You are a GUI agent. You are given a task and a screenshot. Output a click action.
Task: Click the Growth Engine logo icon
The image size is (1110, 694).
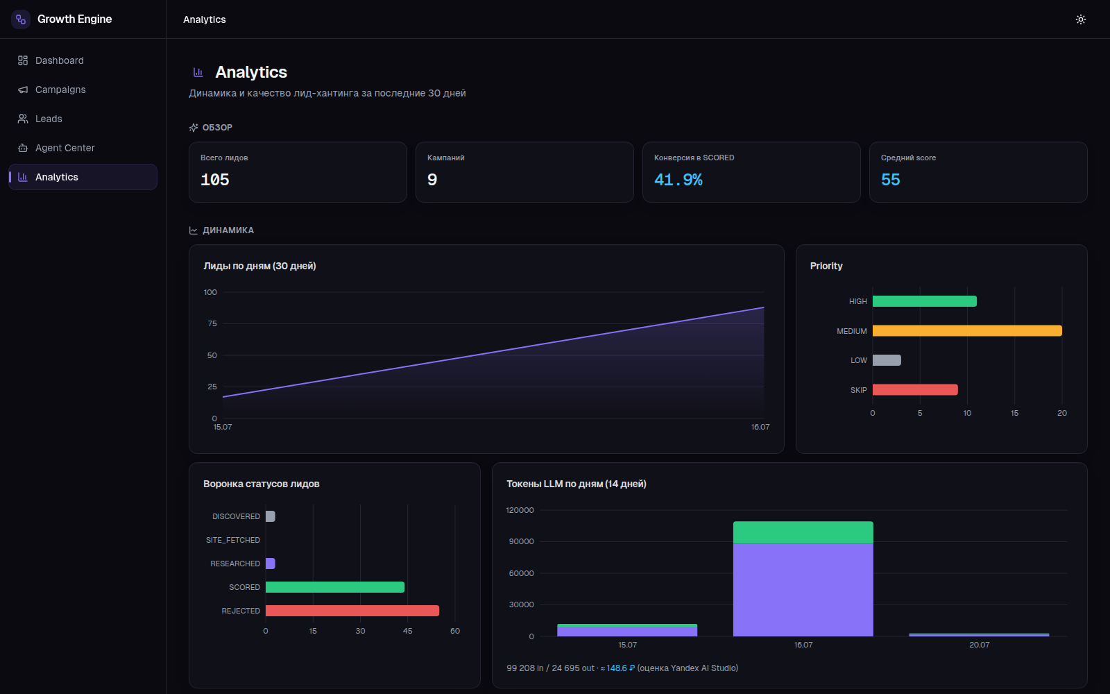pyautogui.click(x=21, y=19)
